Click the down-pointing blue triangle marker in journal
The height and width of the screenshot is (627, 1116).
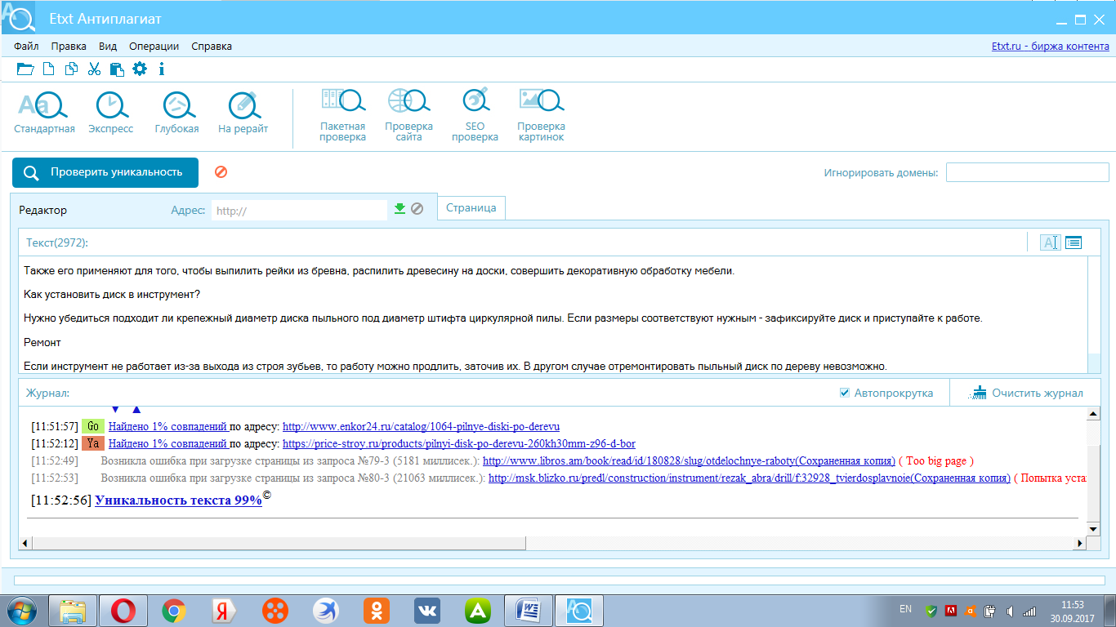tap(115, 409)
